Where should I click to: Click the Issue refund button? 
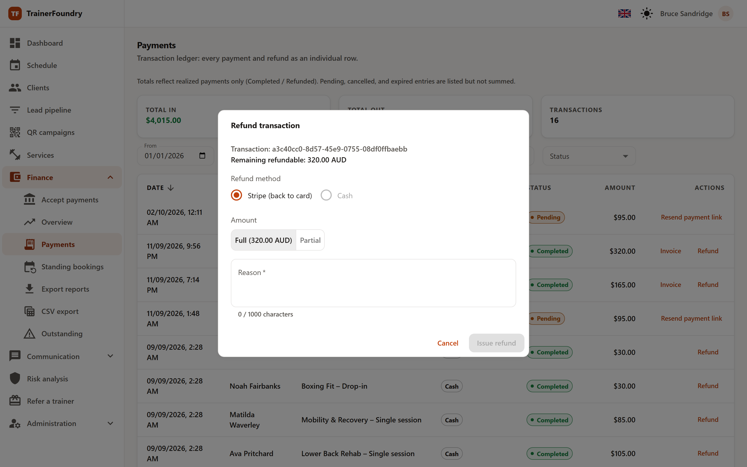pos(496,343)
